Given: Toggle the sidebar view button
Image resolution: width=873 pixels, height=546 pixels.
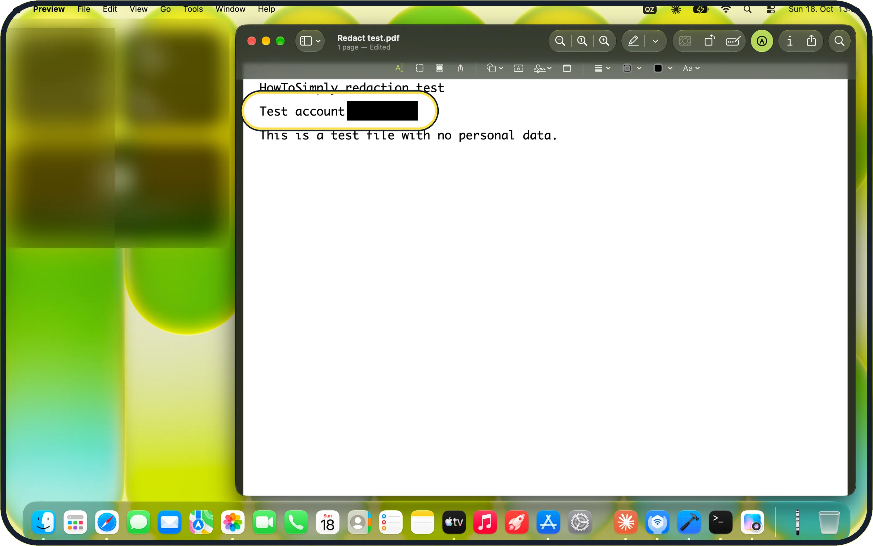Looking at the screenshot, I should pyautogui.click(x=306, y=41).
